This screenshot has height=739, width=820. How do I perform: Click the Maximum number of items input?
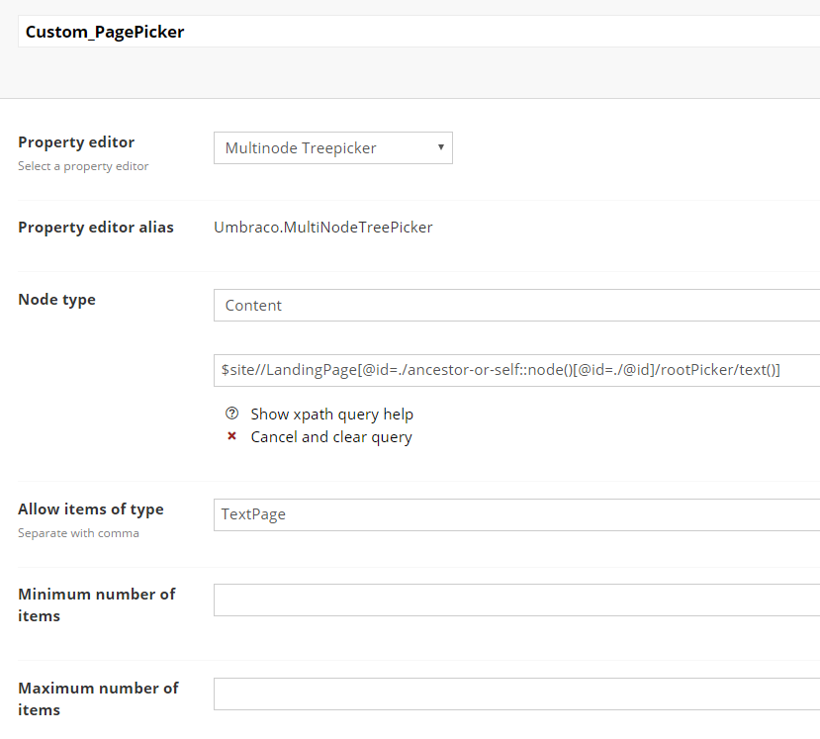(516, 694)
